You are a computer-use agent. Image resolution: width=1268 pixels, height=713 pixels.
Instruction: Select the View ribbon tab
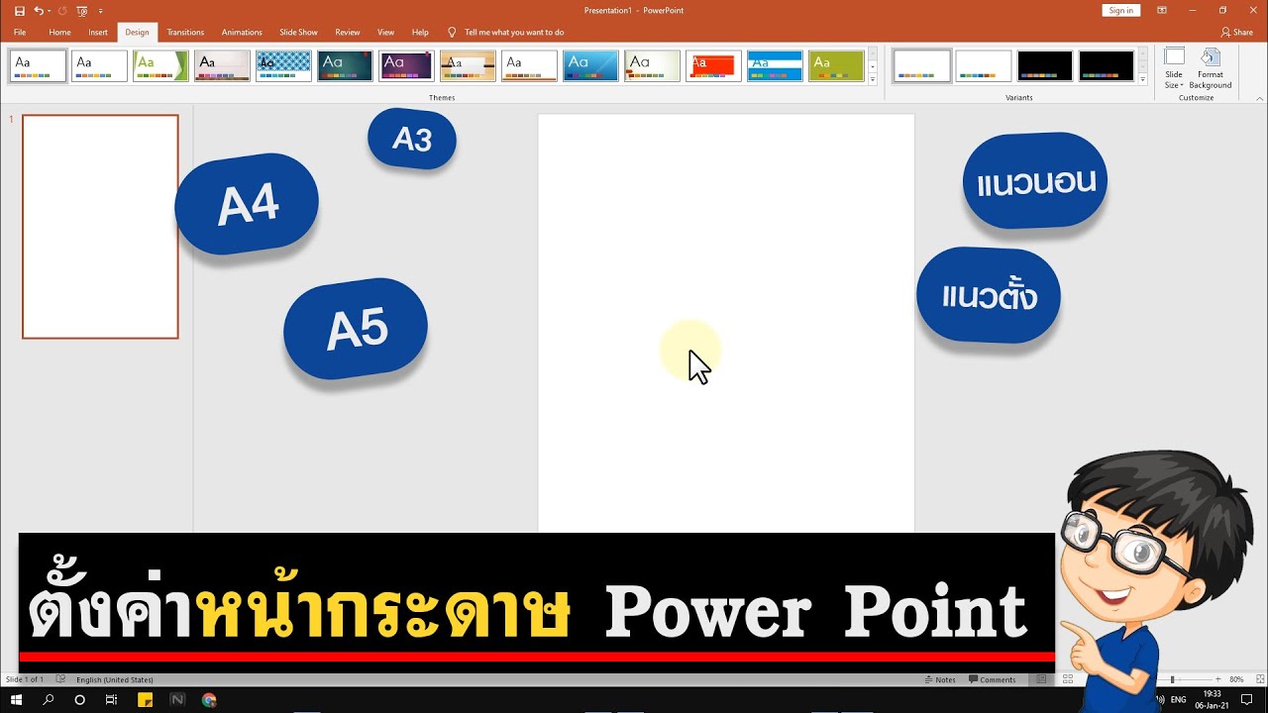pyautogui.click(x=385, y=32)
